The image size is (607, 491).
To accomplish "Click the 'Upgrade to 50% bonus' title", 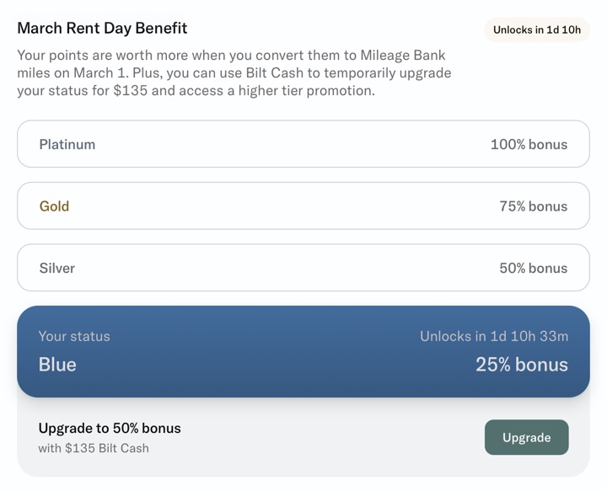I will tap(110, 428).
